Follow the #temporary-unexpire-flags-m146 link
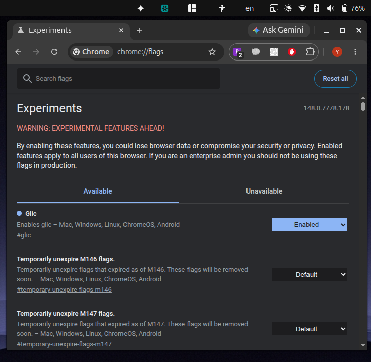 64,290
